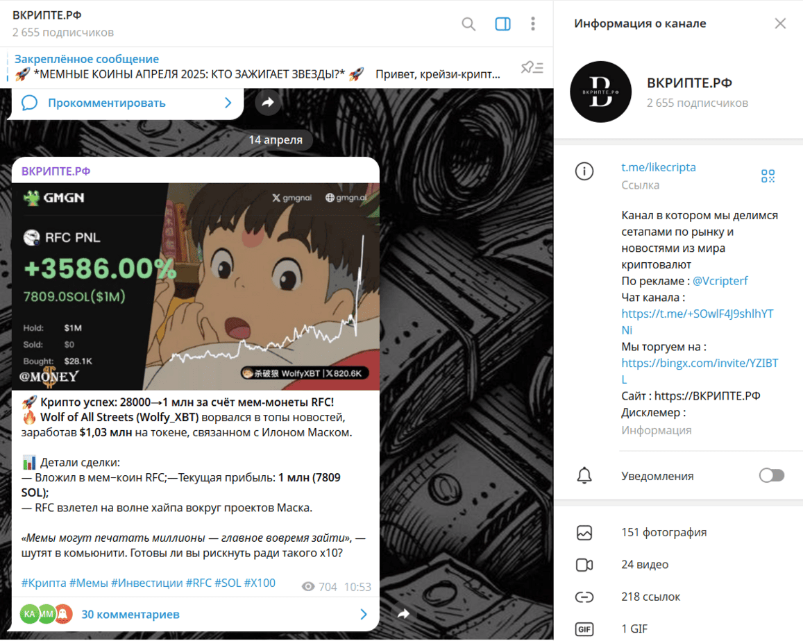Open the RFC PNL post image
Screen dimensions: 803x641
pyautogui.click(x=195, y=286)
